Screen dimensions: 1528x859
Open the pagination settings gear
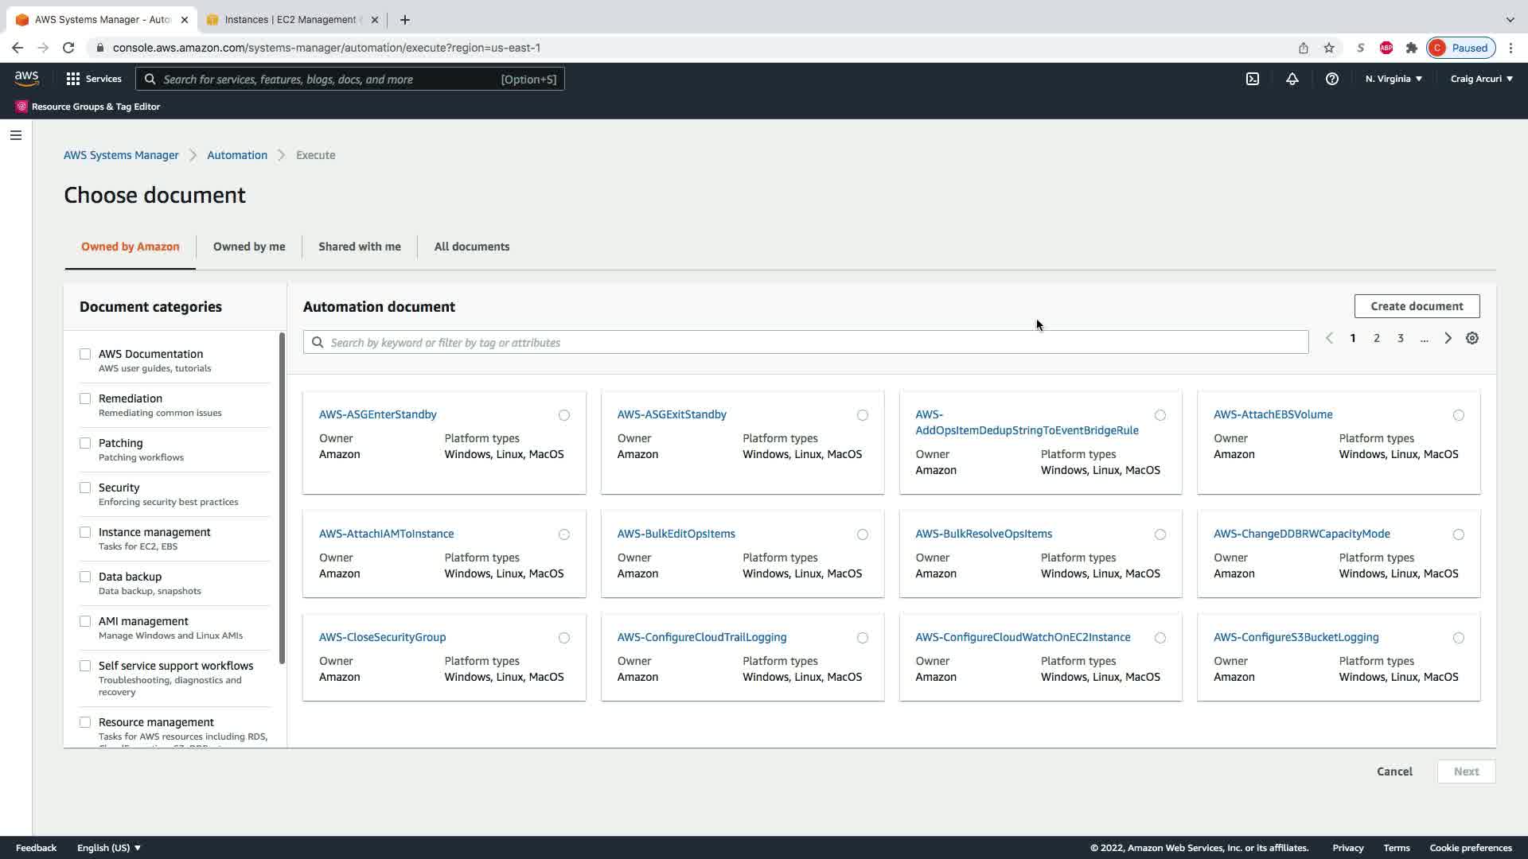coord(1472,338)
